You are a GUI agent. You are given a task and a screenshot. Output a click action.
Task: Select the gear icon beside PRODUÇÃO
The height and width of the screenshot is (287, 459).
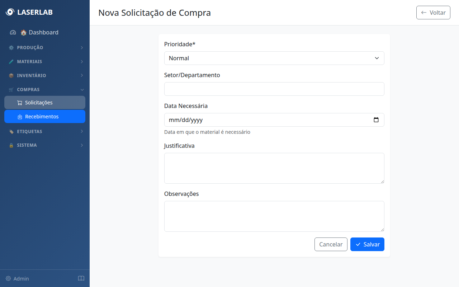(x=11, y=47)
